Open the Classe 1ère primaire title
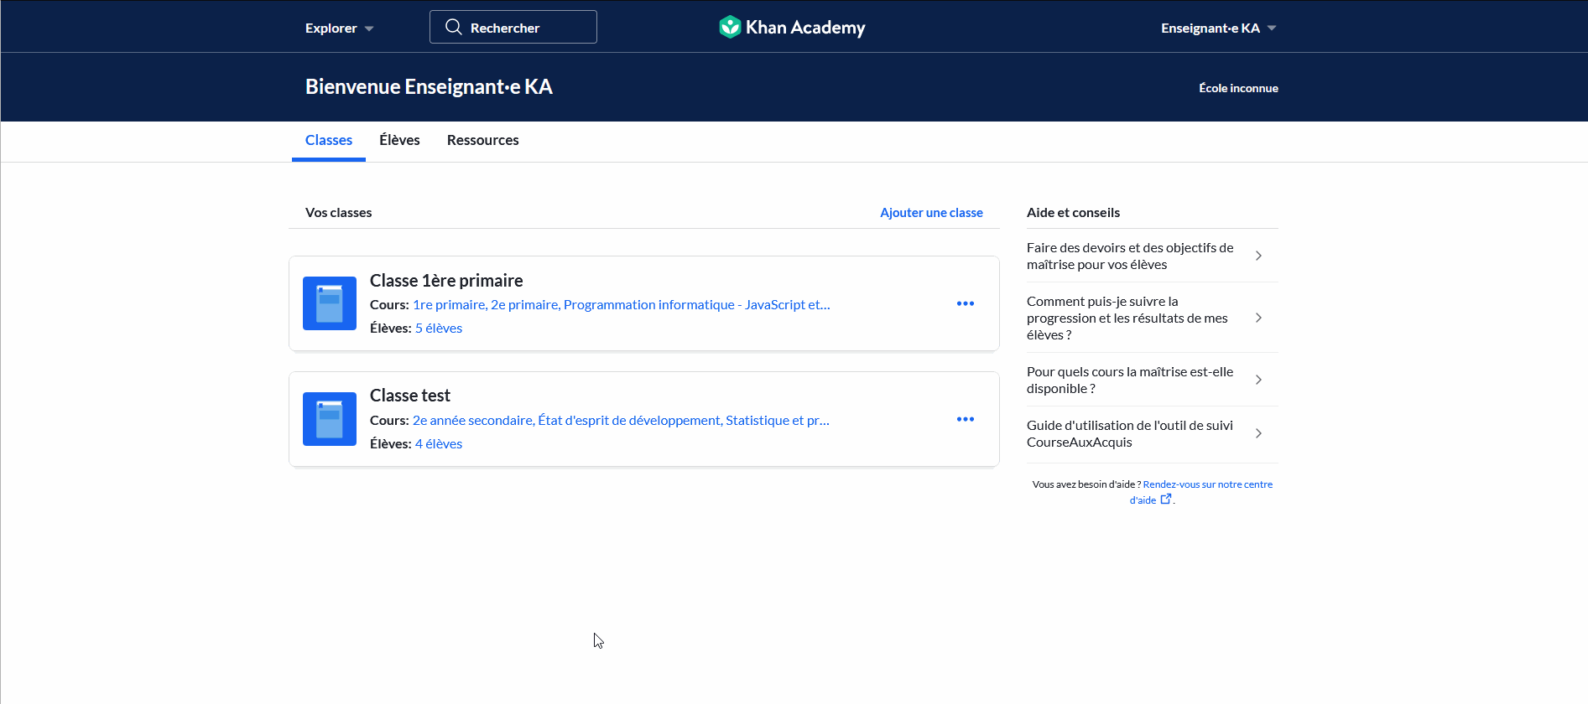The image size is (1588, 704). pyautogui.click(x=446, y=281)
